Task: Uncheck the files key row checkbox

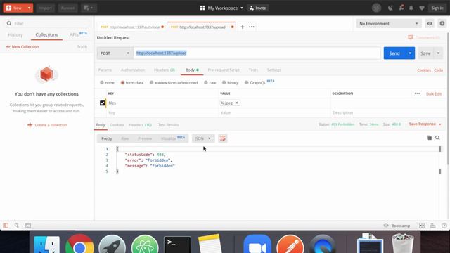Action: coord(102,103)
